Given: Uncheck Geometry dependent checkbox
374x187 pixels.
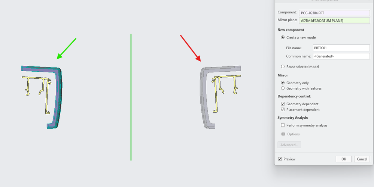Looking at the screenshot, I should [x=283, y=104].
